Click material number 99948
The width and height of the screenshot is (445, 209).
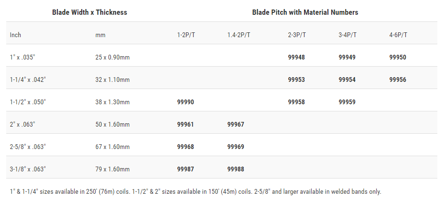296,58
